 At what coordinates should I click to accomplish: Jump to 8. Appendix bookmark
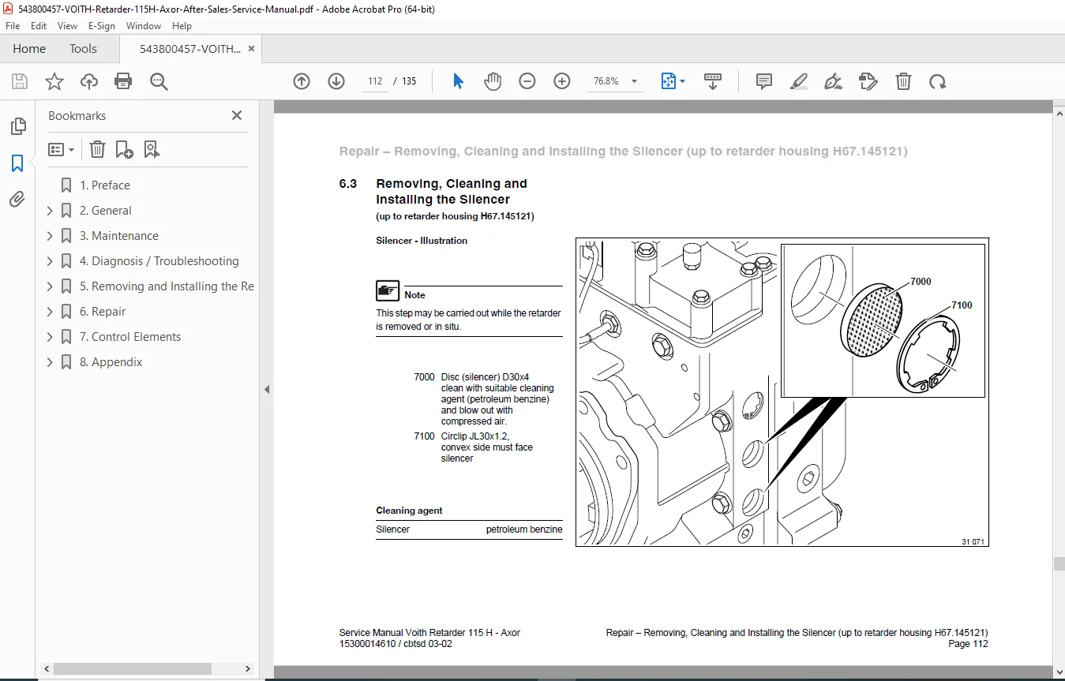(x=111, y=362)
